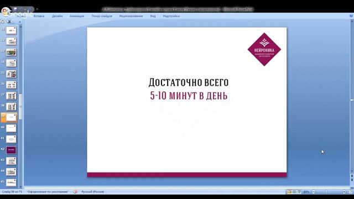Open the Показ слайдов ribbon tab
Viewport: 354px width, 199px height.
click(x=102, y=16)
